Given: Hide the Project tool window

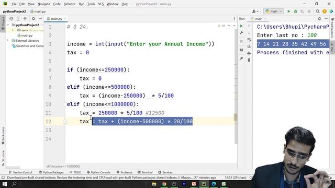Looking at the screenshot, I should (40, 19).
